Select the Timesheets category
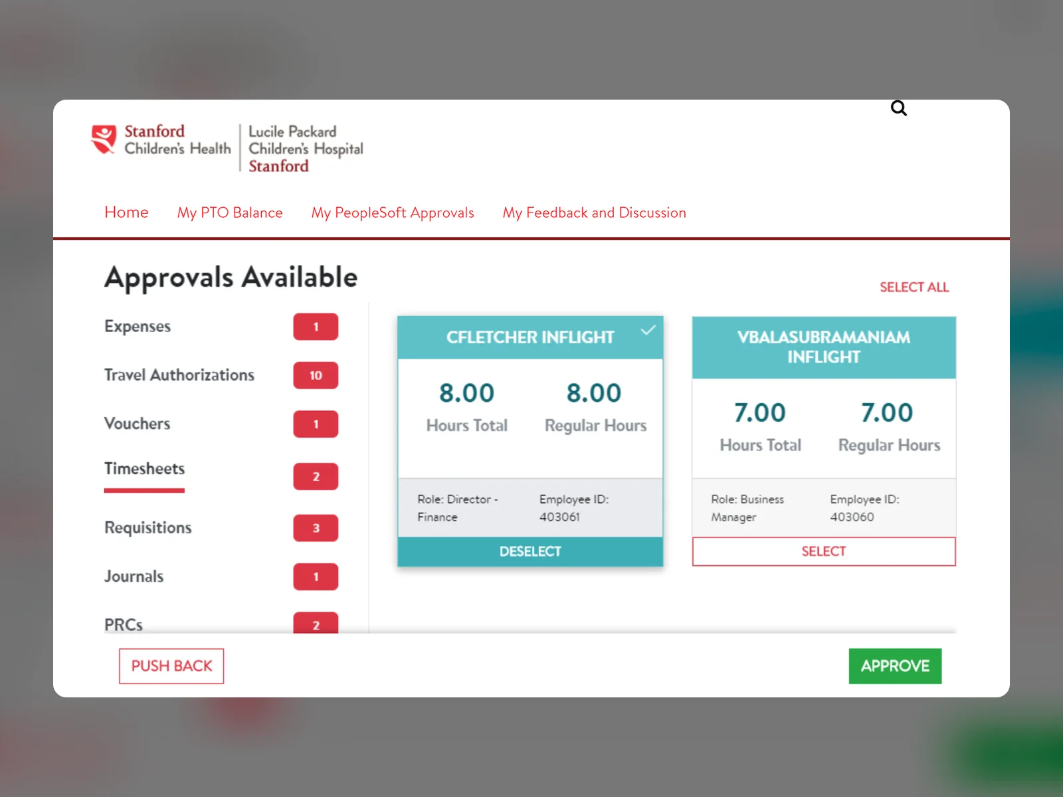This screenshot has height=797, width=1063. (144, 469)
